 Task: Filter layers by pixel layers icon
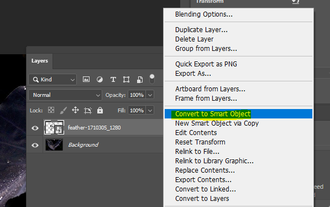(x=86, y=79)
